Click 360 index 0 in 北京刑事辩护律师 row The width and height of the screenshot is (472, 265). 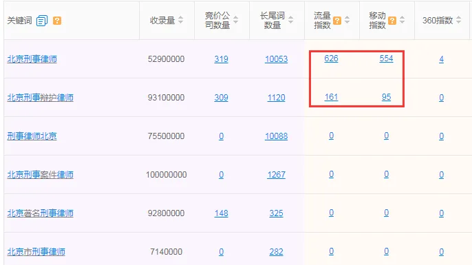441,98
